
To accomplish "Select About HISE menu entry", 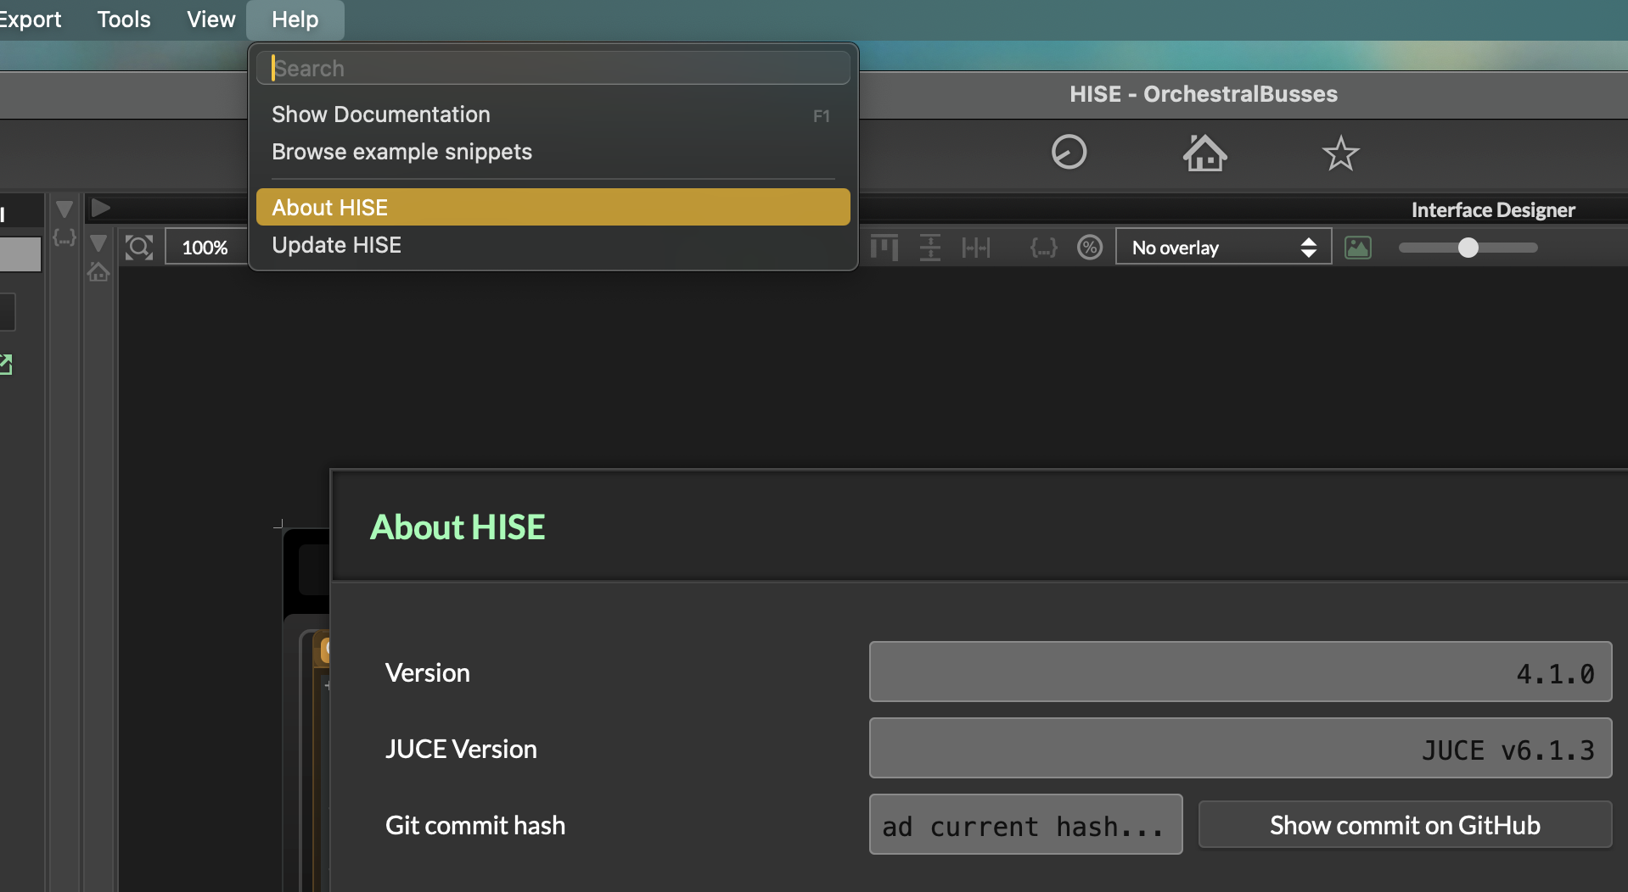I will (553, 207).
